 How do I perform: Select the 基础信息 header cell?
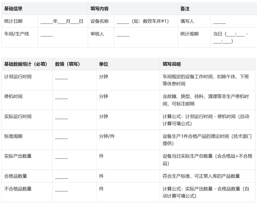point(13,9)
